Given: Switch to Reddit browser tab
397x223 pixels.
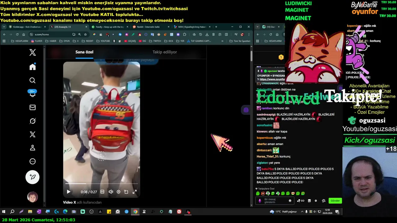Looking at the screenshot, I should tap(150, 27).
